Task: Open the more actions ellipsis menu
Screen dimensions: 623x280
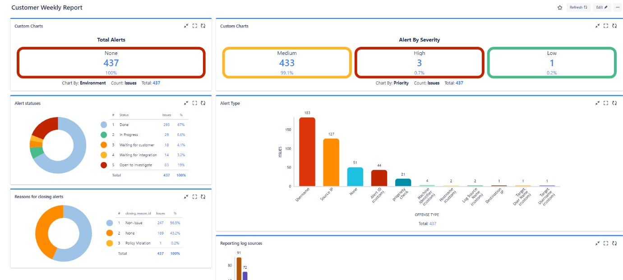Action: (617, 8)
